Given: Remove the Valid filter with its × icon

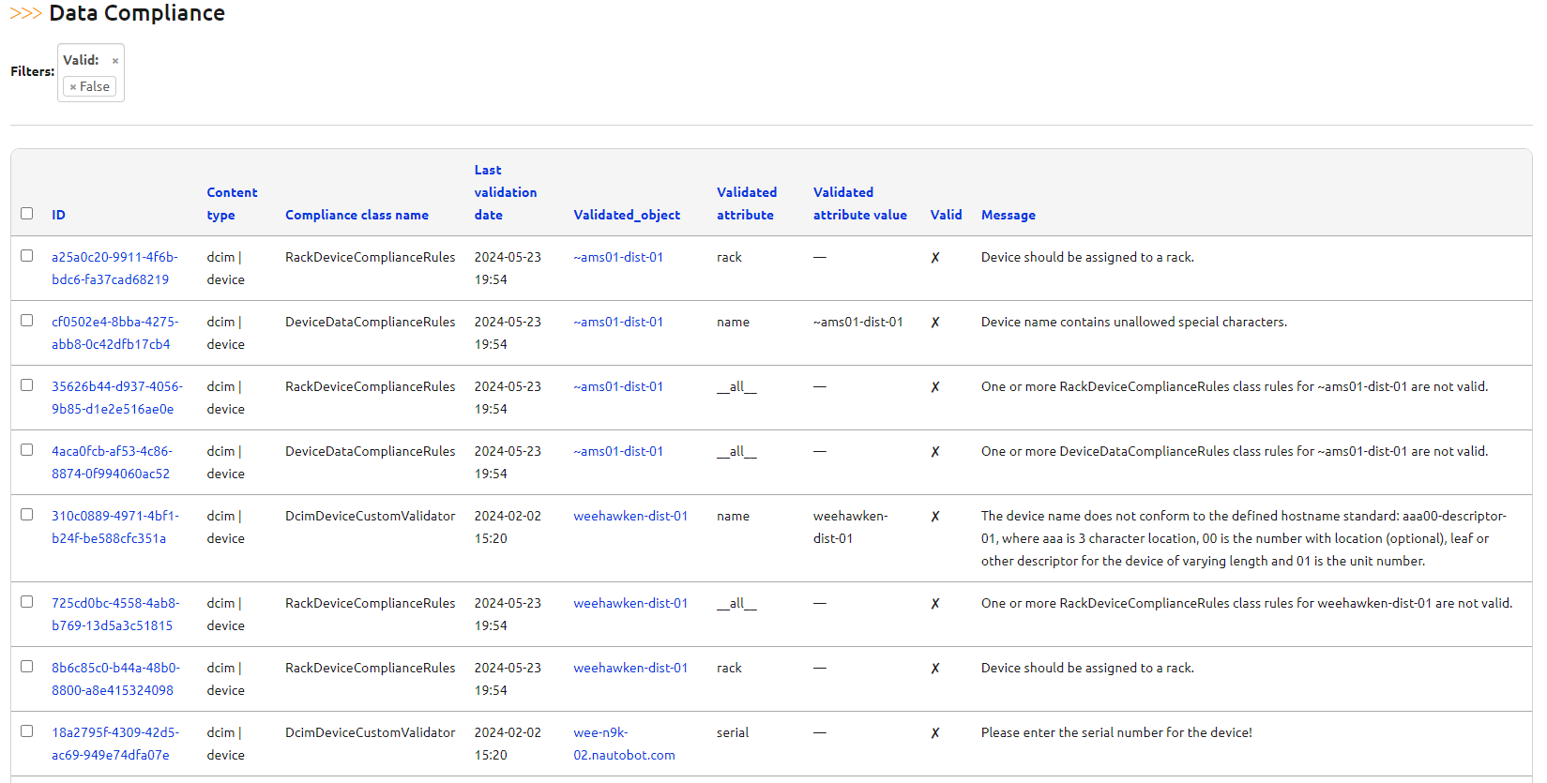Looking at the screenshot, I should [x=115, y=61].
